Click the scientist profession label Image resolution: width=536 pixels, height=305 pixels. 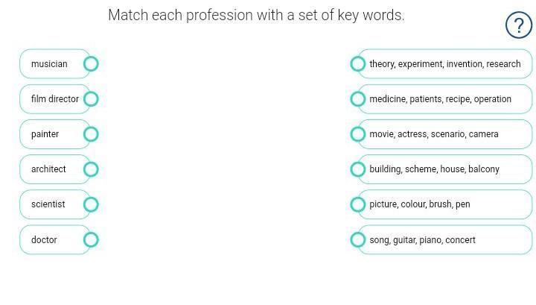48,204
